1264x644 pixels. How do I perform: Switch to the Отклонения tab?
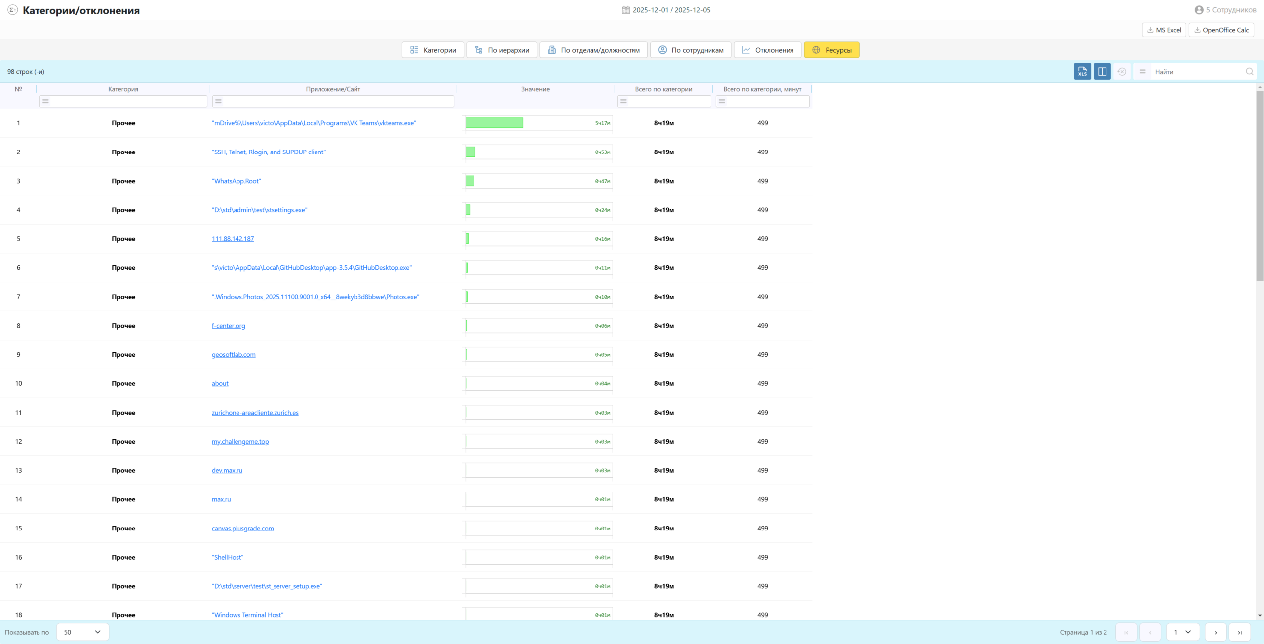pyautogui.click(x=767, y=50)
